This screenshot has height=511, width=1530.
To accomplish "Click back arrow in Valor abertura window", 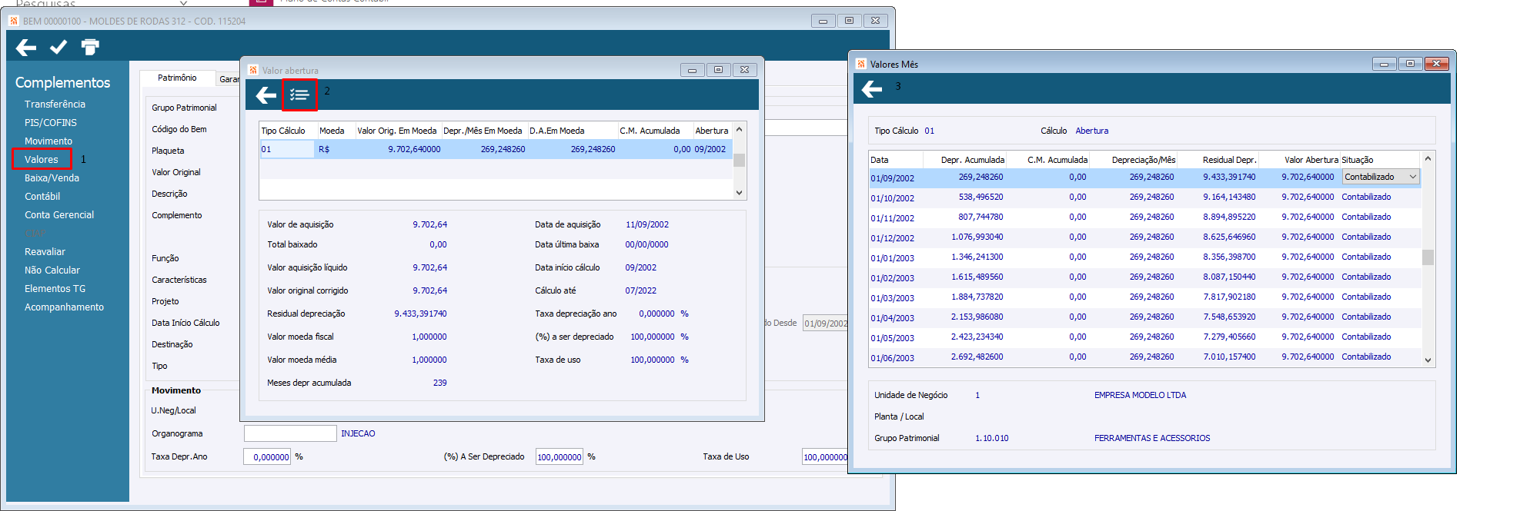I will pos(266,95).
